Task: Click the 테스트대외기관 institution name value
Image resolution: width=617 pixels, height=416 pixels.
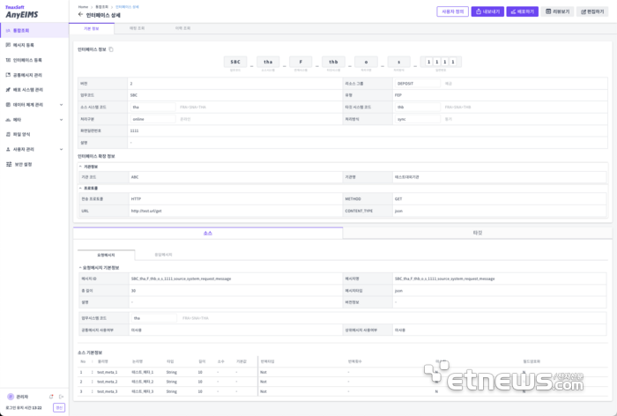Action: (407, 177)
